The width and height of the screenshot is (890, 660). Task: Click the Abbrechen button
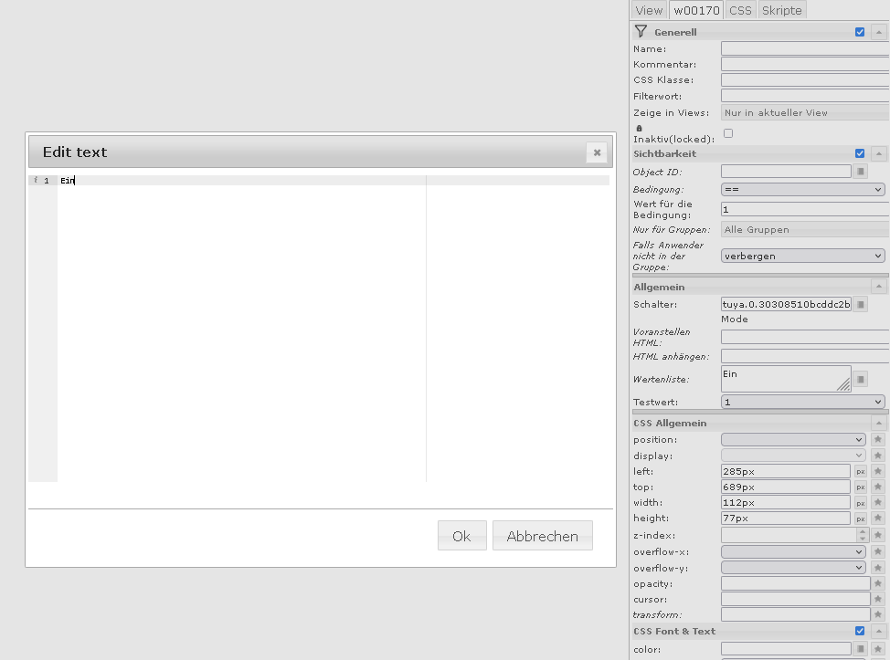point(542,536)
